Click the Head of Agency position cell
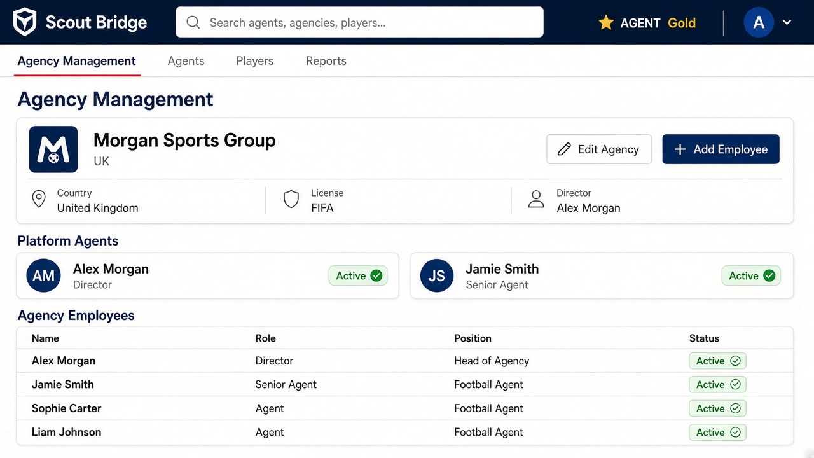814x458 pixels. 492,361
